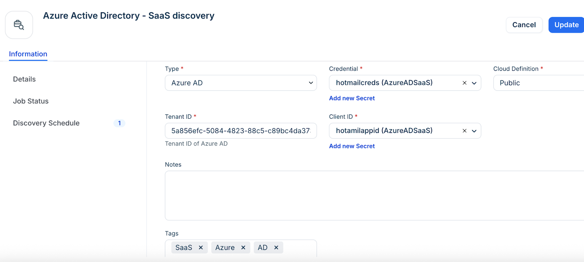Click inside the Notes text area
The image size is (584, 262).
pyautogui.click(x=374, y=196)
